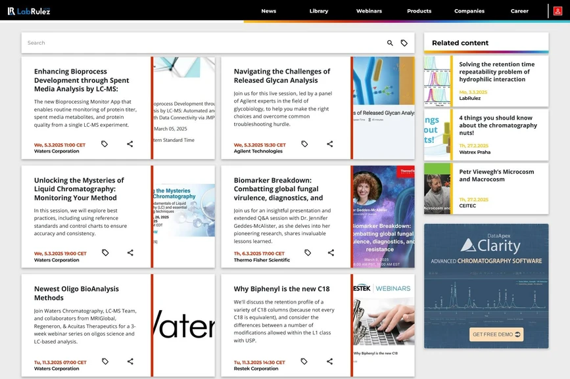Open the Companies menu
The width and height of the screenshot is (570, 379).
pos(469,11)
